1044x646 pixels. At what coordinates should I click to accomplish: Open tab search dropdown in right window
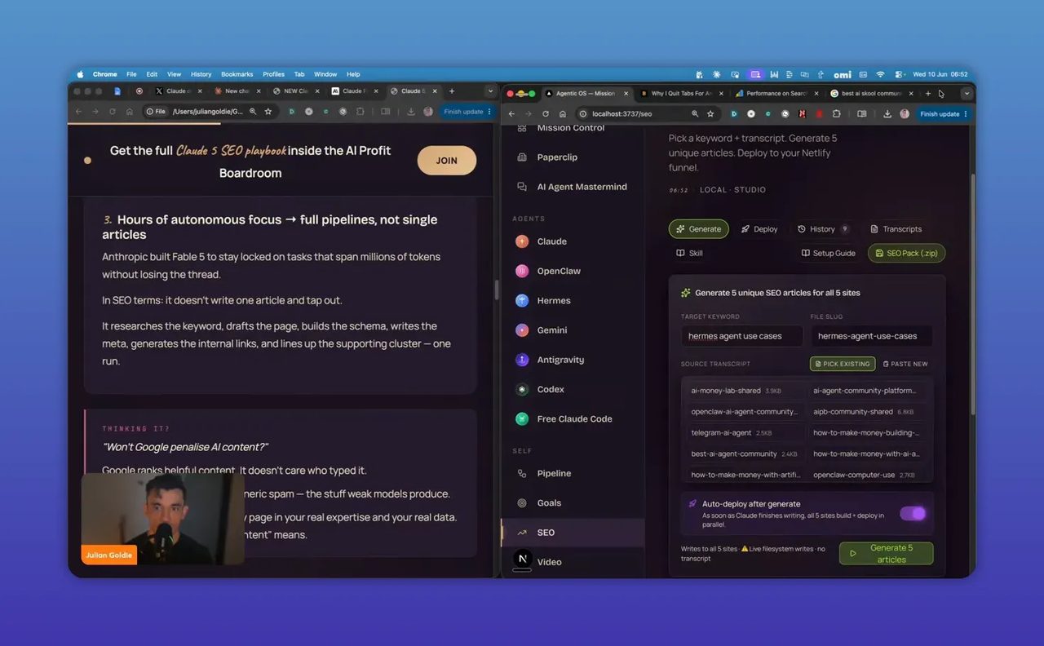pyautogui.click(x=967, y=94)
